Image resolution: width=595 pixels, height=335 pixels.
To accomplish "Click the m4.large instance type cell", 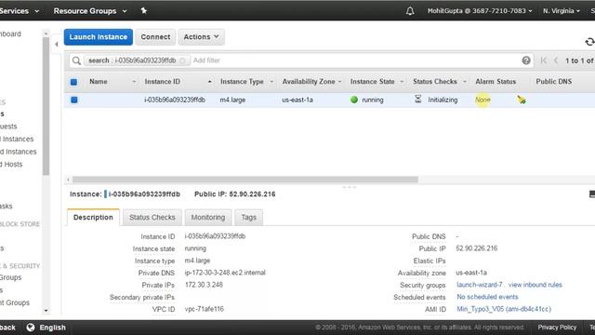I will pos(232,100).
